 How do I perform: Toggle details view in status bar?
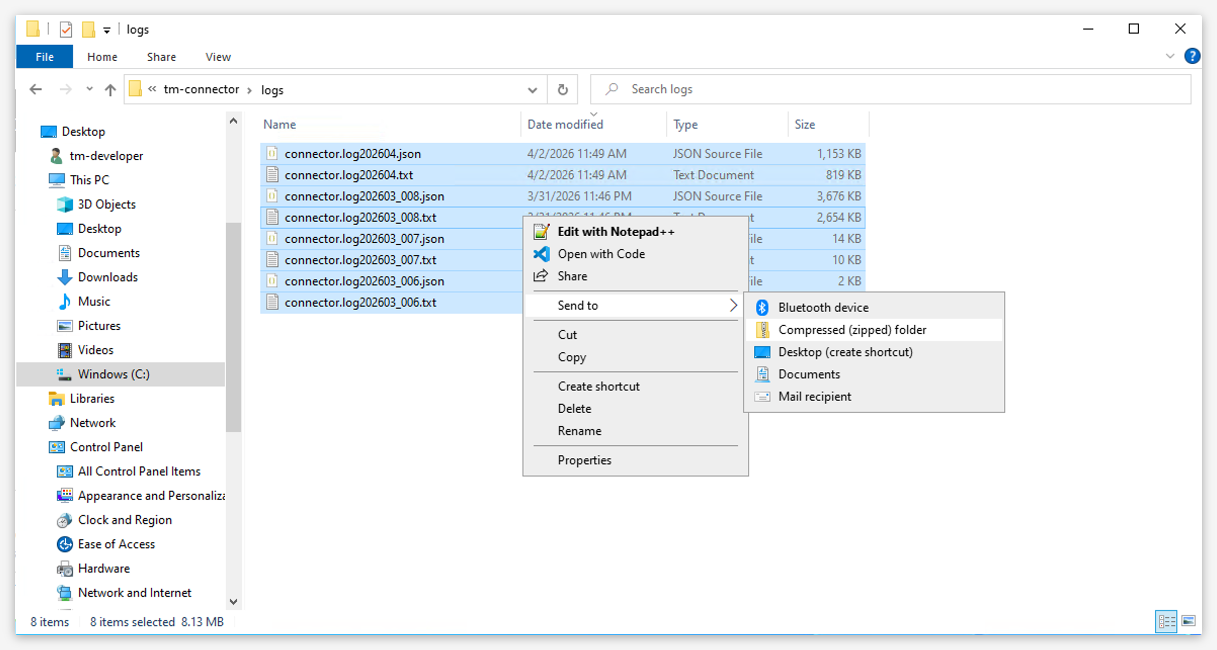pyautogui.click(x=1166, y=621)
